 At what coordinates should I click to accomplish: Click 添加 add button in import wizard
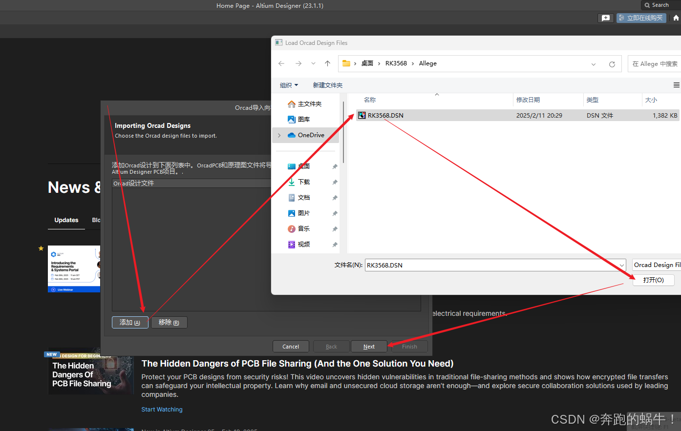click(x=130, y=323)
